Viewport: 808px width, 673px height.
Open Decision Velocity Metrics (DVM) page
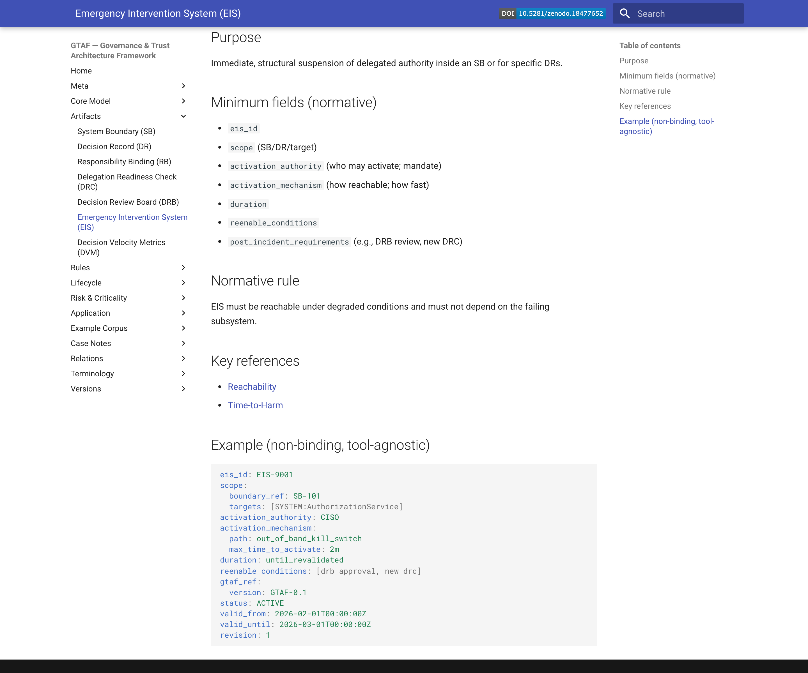tap(121, 247)
